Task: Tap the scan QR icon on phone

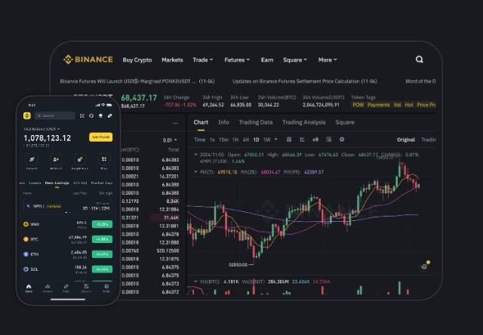Action: point(82,115)
